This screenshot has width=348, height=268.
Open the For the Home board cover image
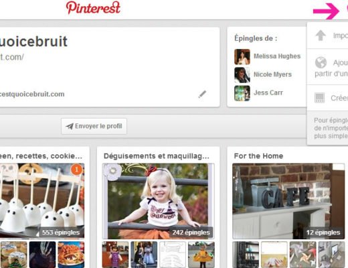click(288, 201)
